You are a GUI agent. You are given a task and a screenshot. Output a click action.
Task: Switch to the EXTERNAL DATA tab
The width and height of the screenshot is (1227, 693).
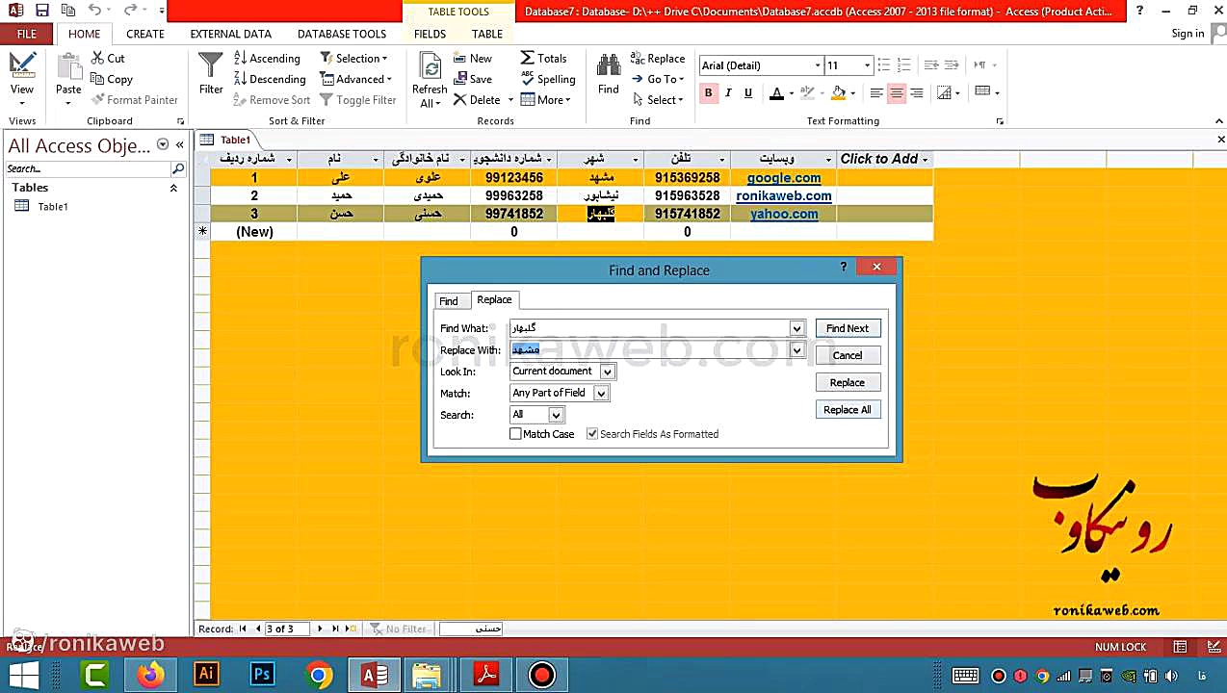(231, 34)
